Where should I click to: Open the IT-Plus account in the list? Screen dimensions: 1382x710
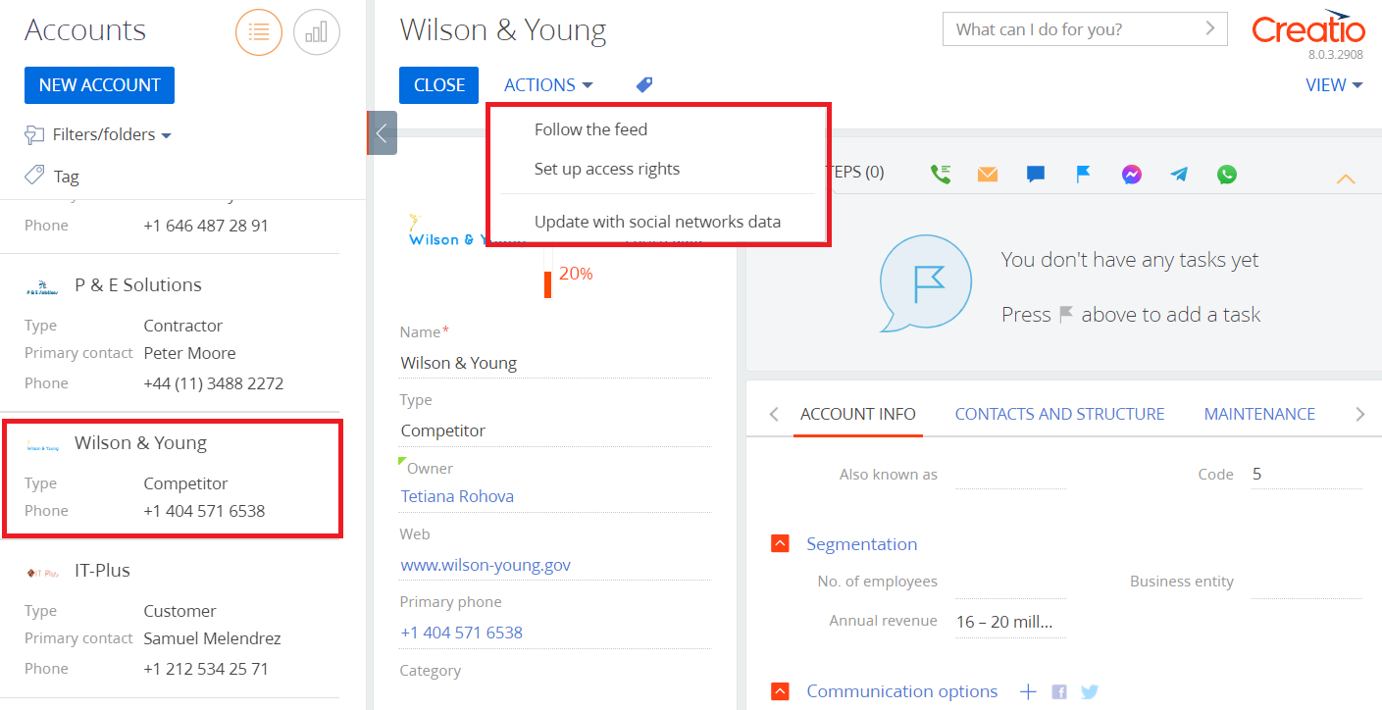(x=102, y=571)
